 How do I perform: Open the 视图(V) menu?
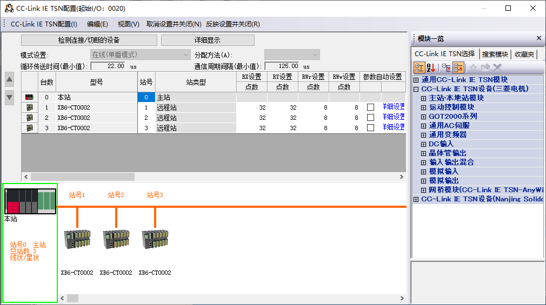[128, 24]
